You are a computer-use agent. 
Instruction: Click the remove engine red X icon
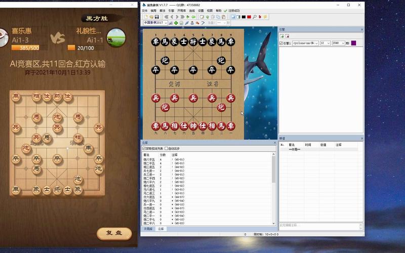(x=287, y=36)
